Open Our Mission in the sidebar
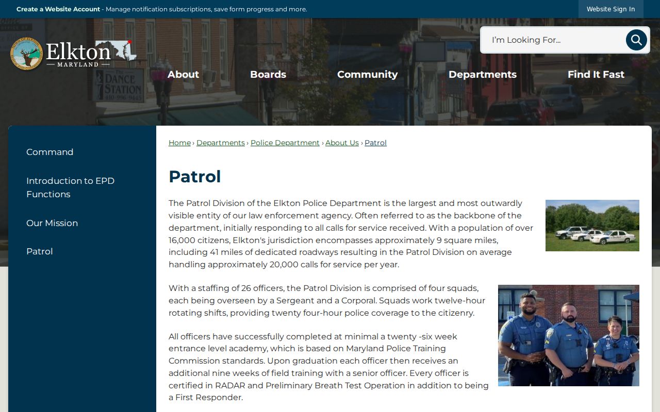 [52, 223]
